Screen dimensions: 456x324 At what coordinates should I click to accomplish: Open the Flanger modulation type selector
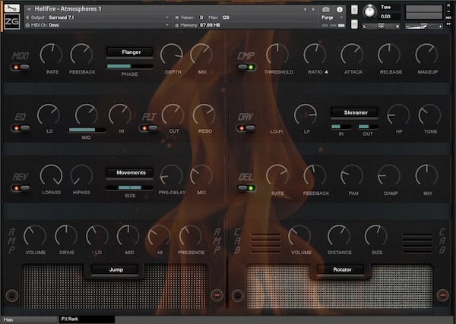pyautogui.click(x=130, y=52)
